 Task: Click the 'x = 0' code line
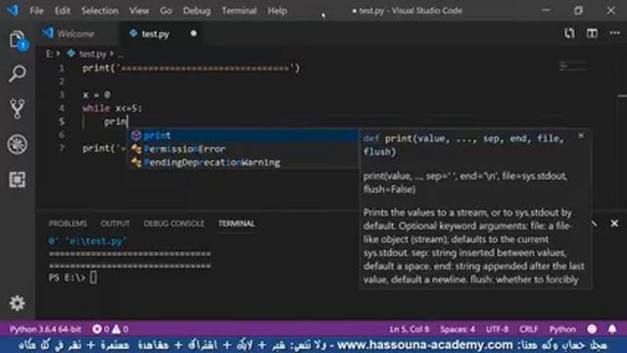coord(96,95)
